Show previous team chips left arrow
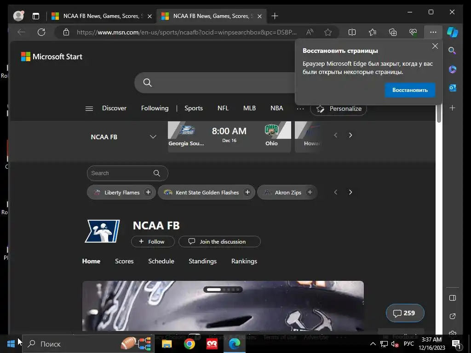The height and width of the screenshot is (353, 471). point(335,192)
